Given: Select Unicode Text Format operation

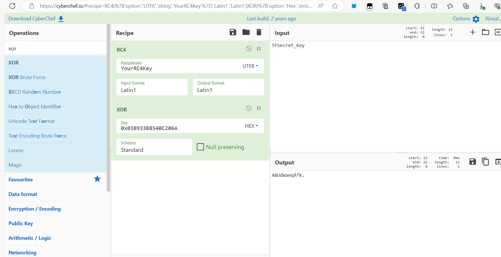Looking at the screenshot, I should tap(56, 121).
